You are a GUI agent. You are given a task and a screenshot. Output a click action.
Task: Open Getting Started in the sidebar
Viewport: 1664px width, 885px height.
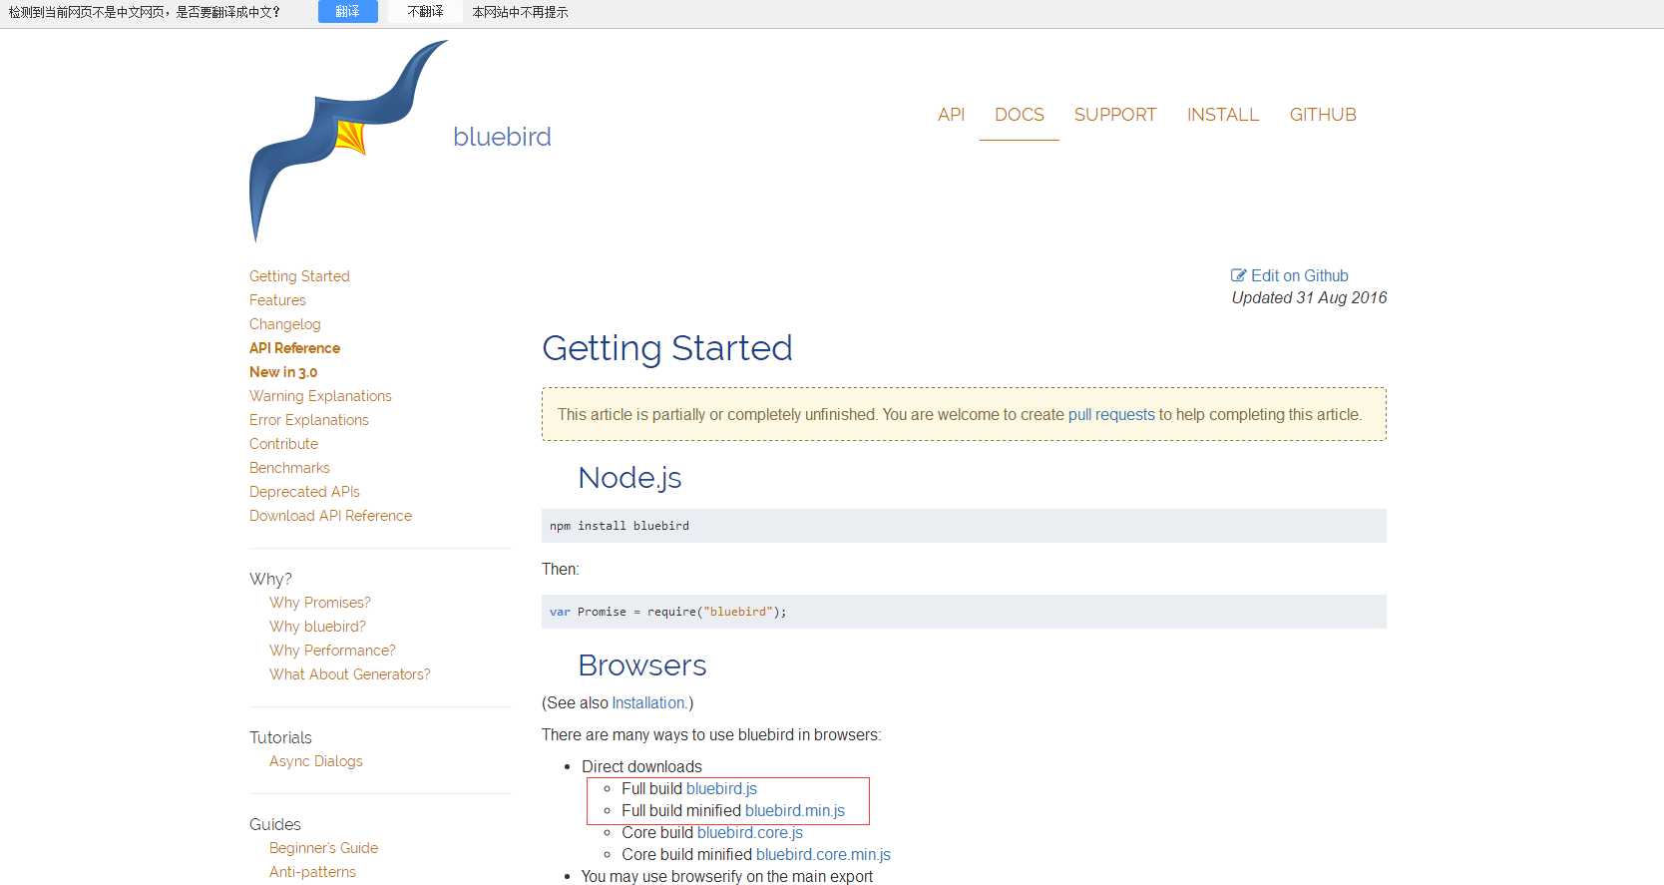pyautogui.click(x=299, y=276)
